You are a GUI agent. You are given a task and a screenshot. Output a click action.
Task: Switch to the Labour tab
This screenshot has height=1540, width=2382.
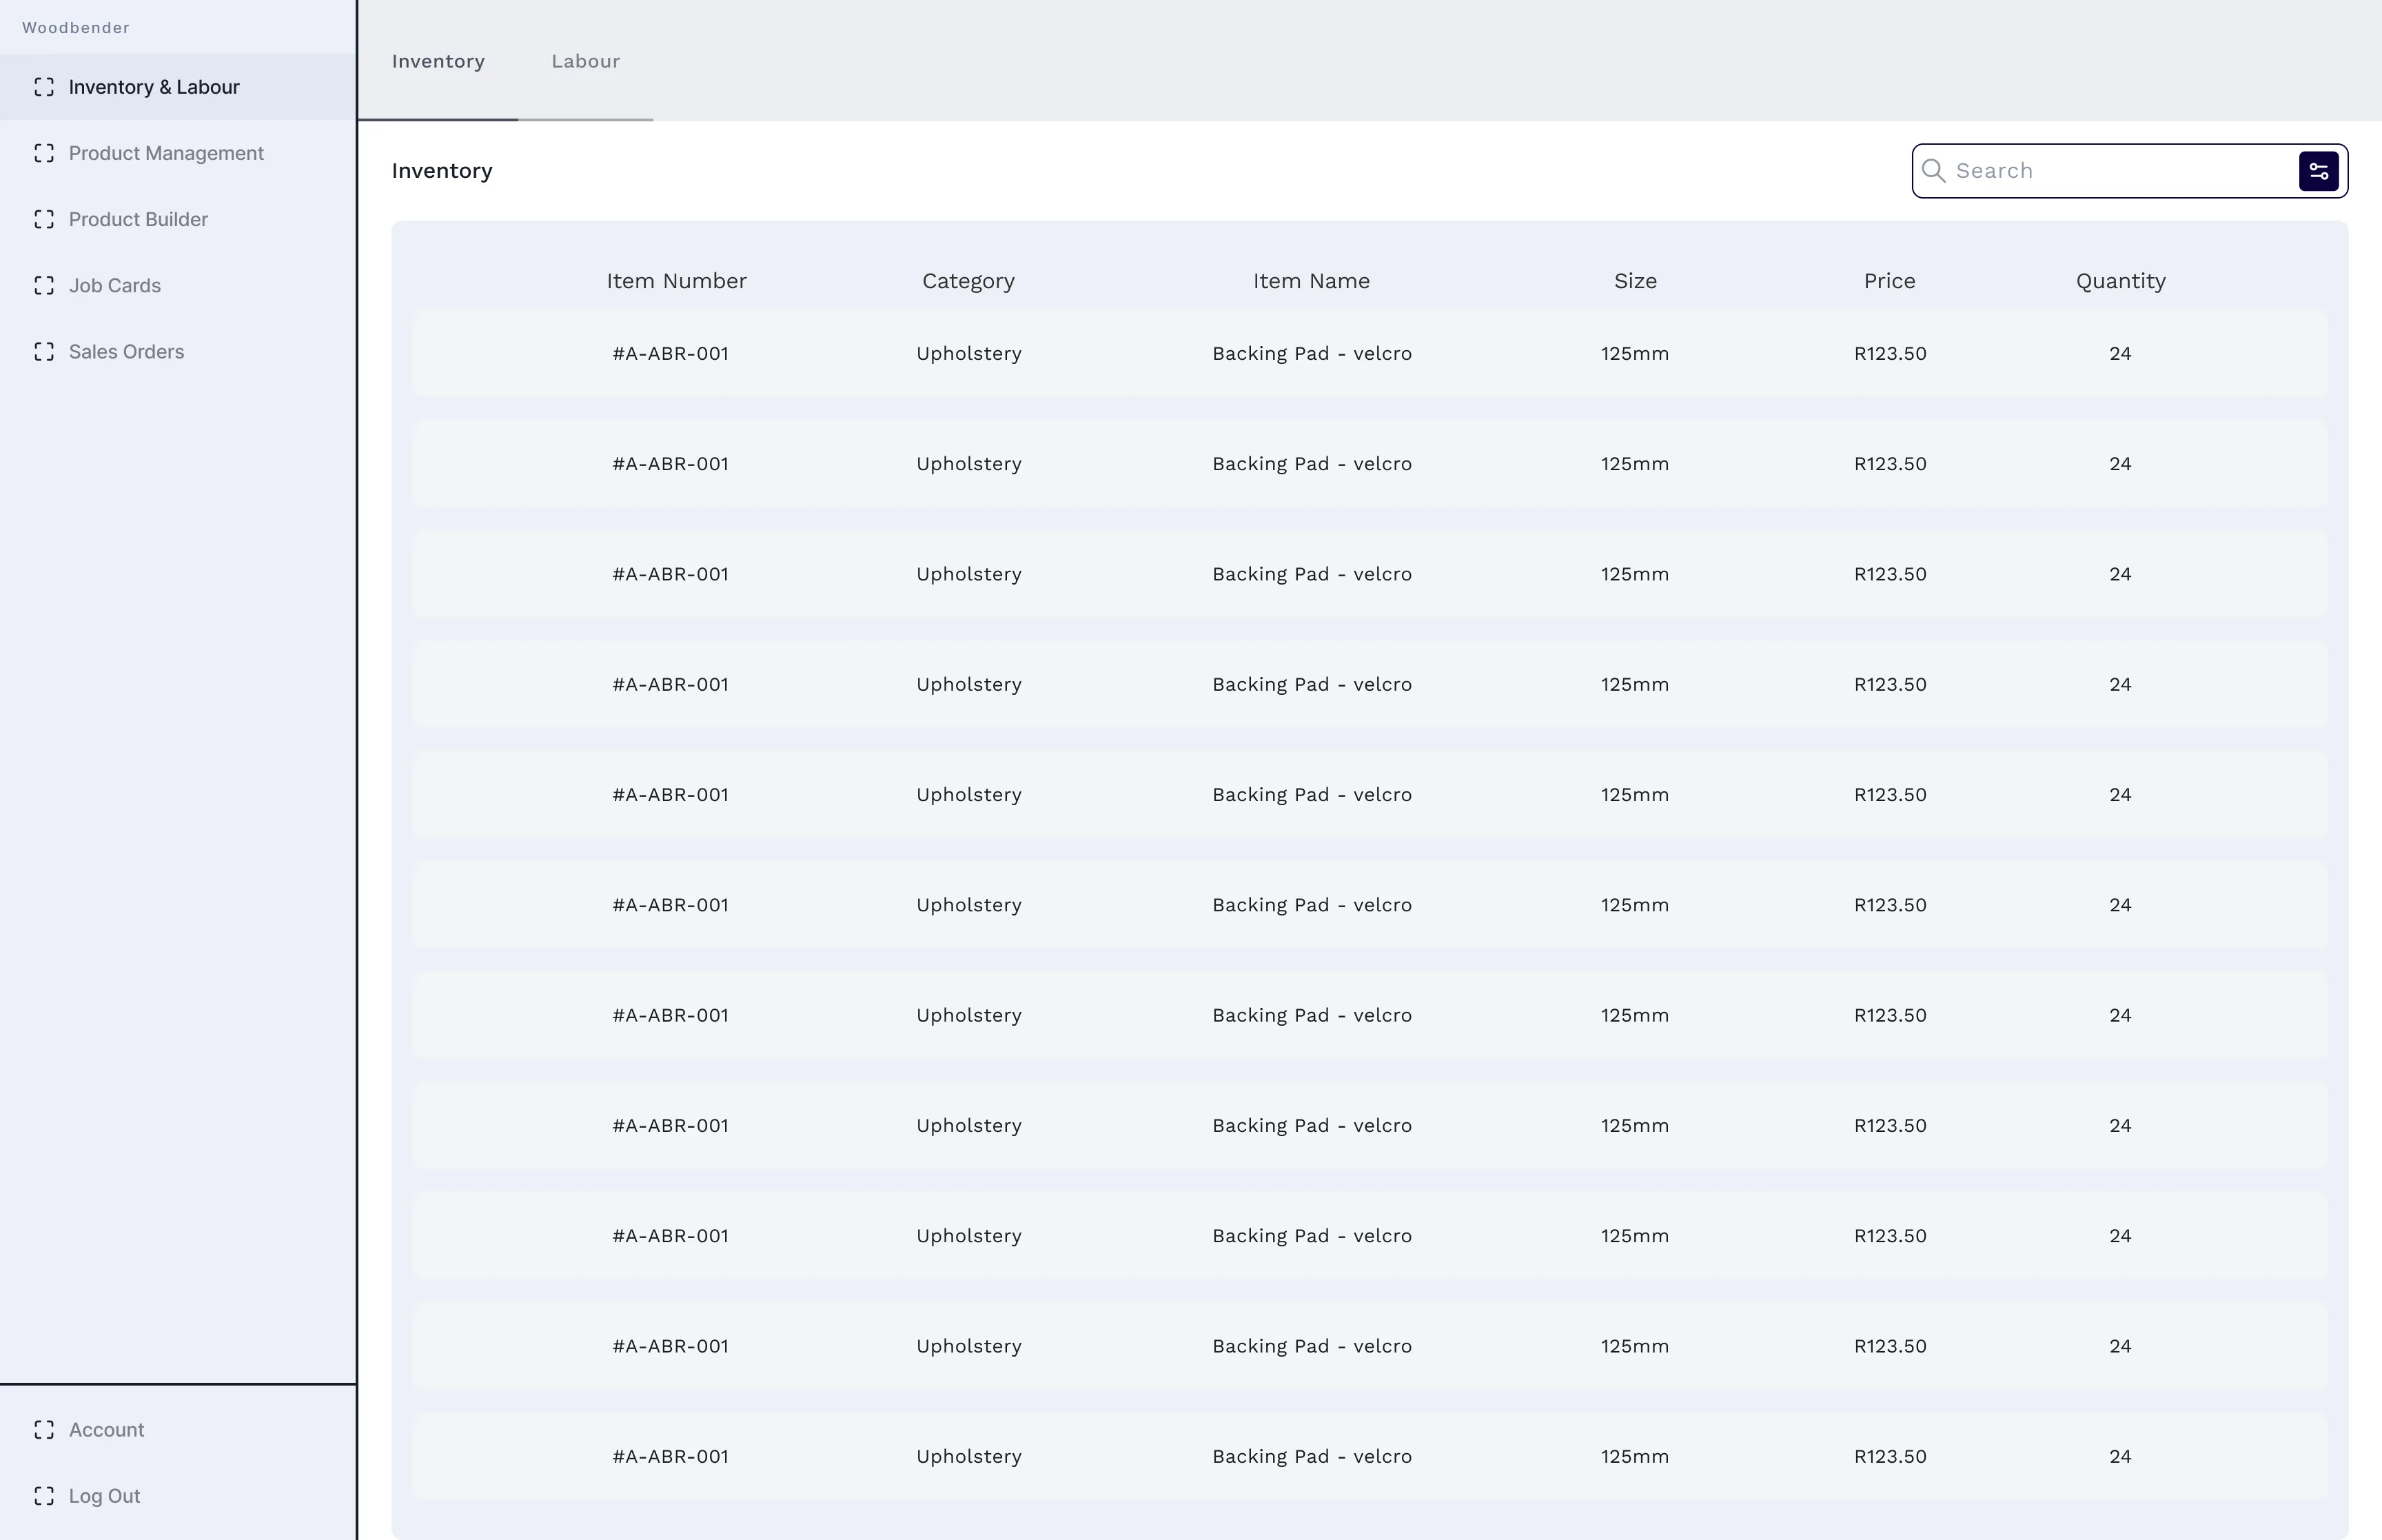point(586,62)
